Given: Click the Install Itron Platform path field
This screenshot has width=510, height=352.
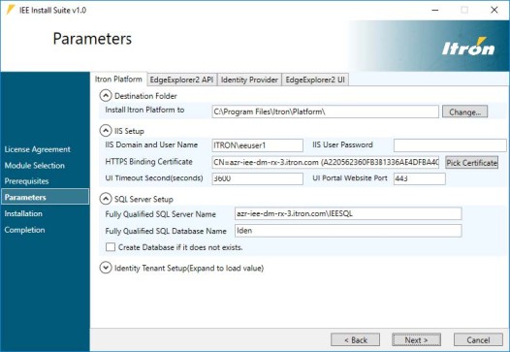Looking at the screenshot, I should [x=325, y=112].
